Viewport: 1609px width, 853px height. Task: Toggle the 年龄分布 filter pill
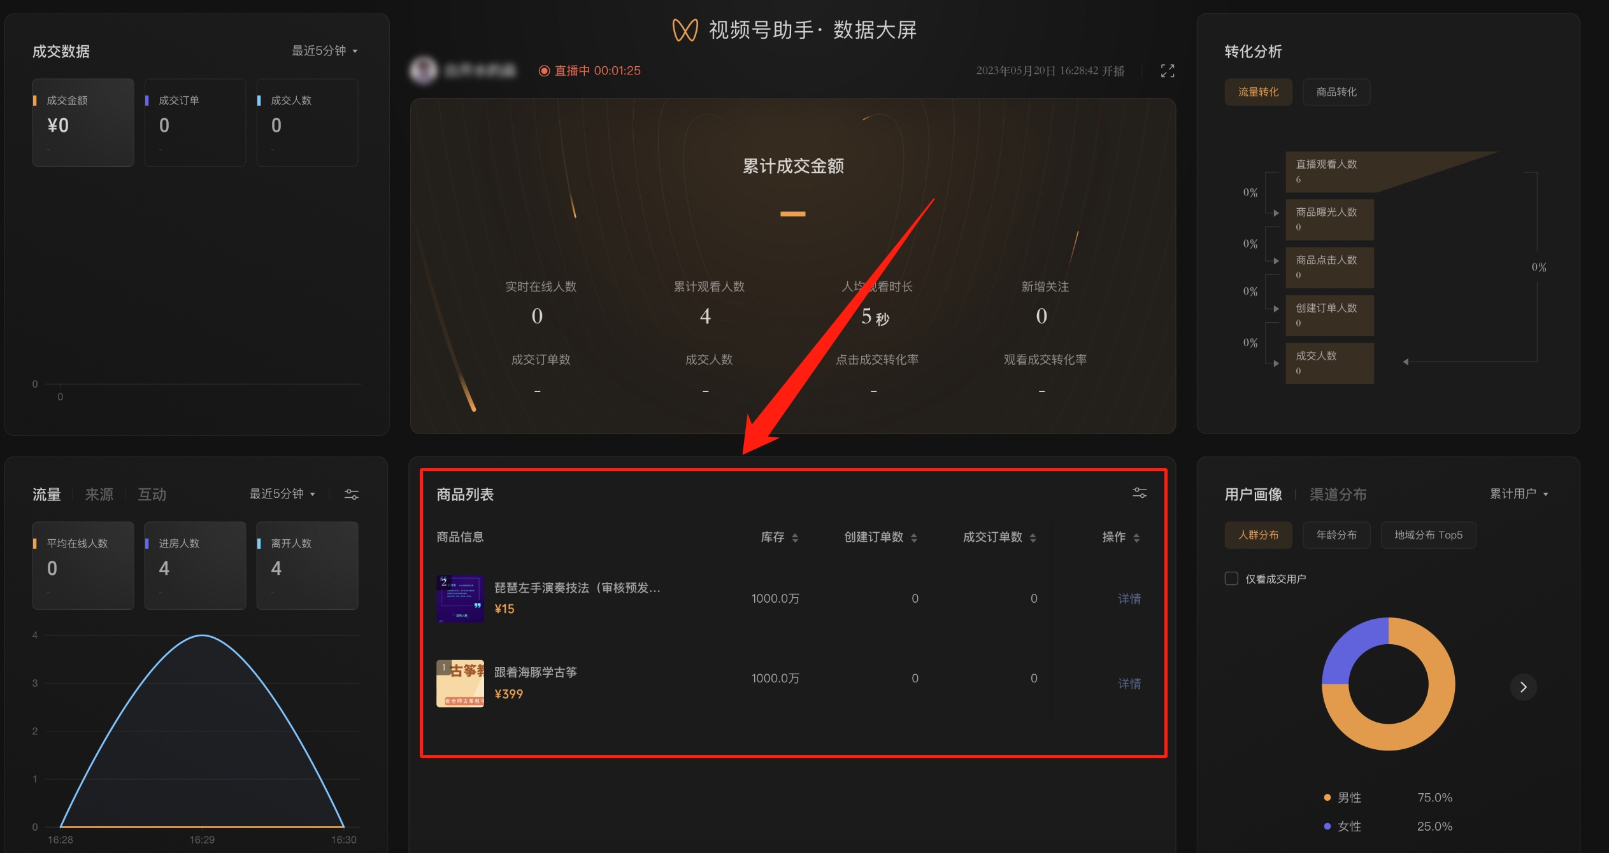tap(1336, 535)
